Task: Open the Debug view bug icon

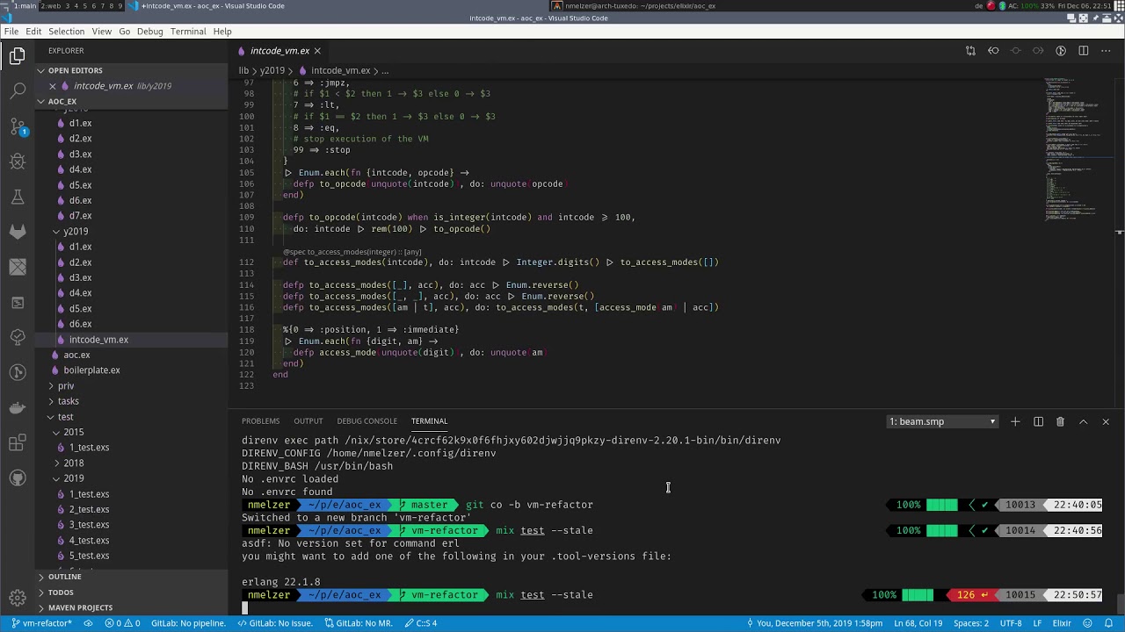Action: [x=17, y=162]
